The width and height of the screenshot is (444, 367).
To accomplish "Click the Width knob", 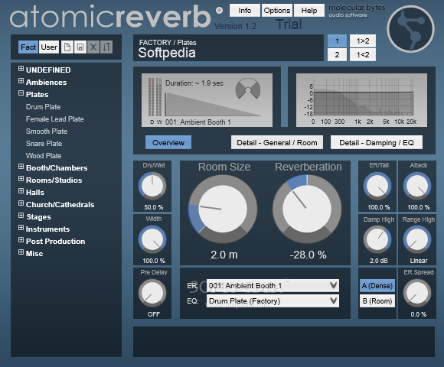I will point(152,239).
